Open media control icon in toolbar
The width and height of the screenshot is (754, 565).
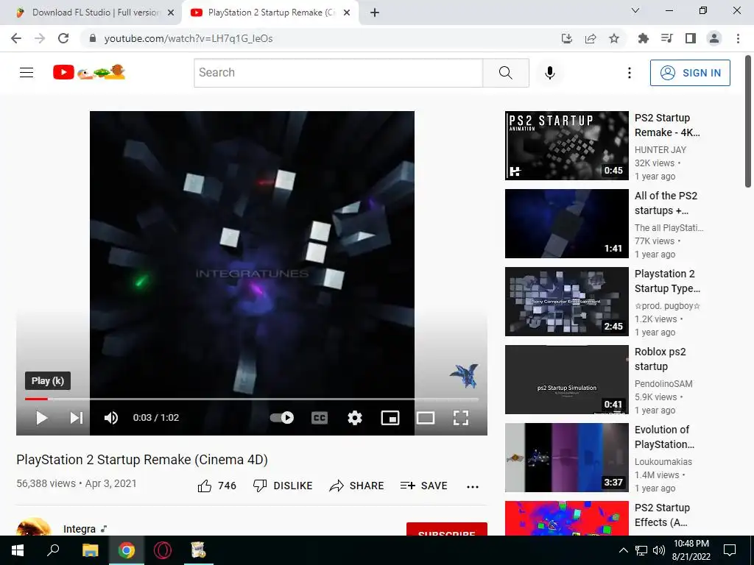click(x=667, y=38)
